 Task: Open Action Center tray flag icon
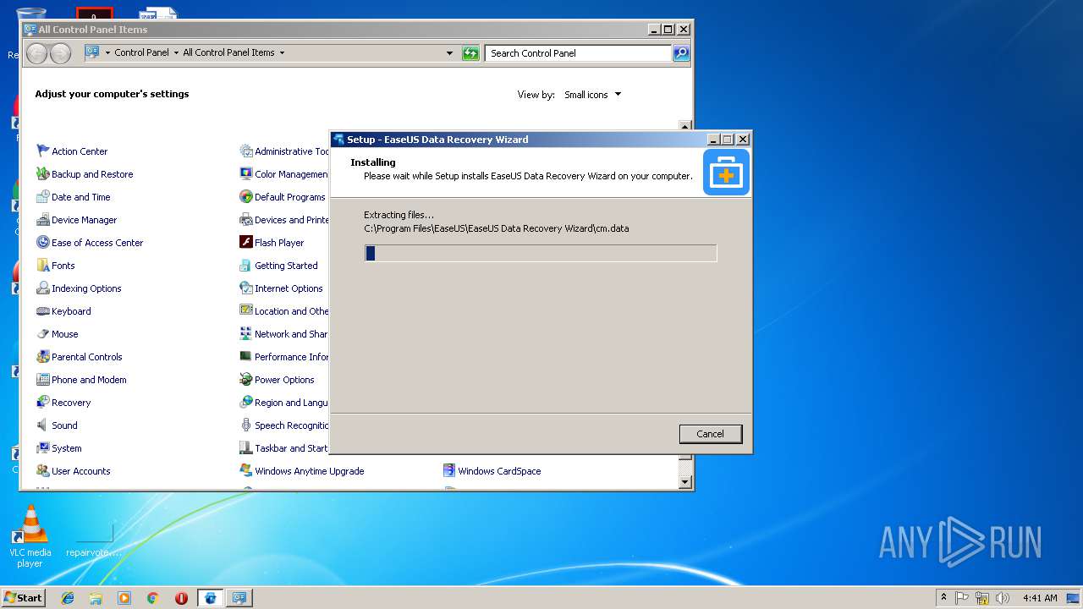[962, 598]
